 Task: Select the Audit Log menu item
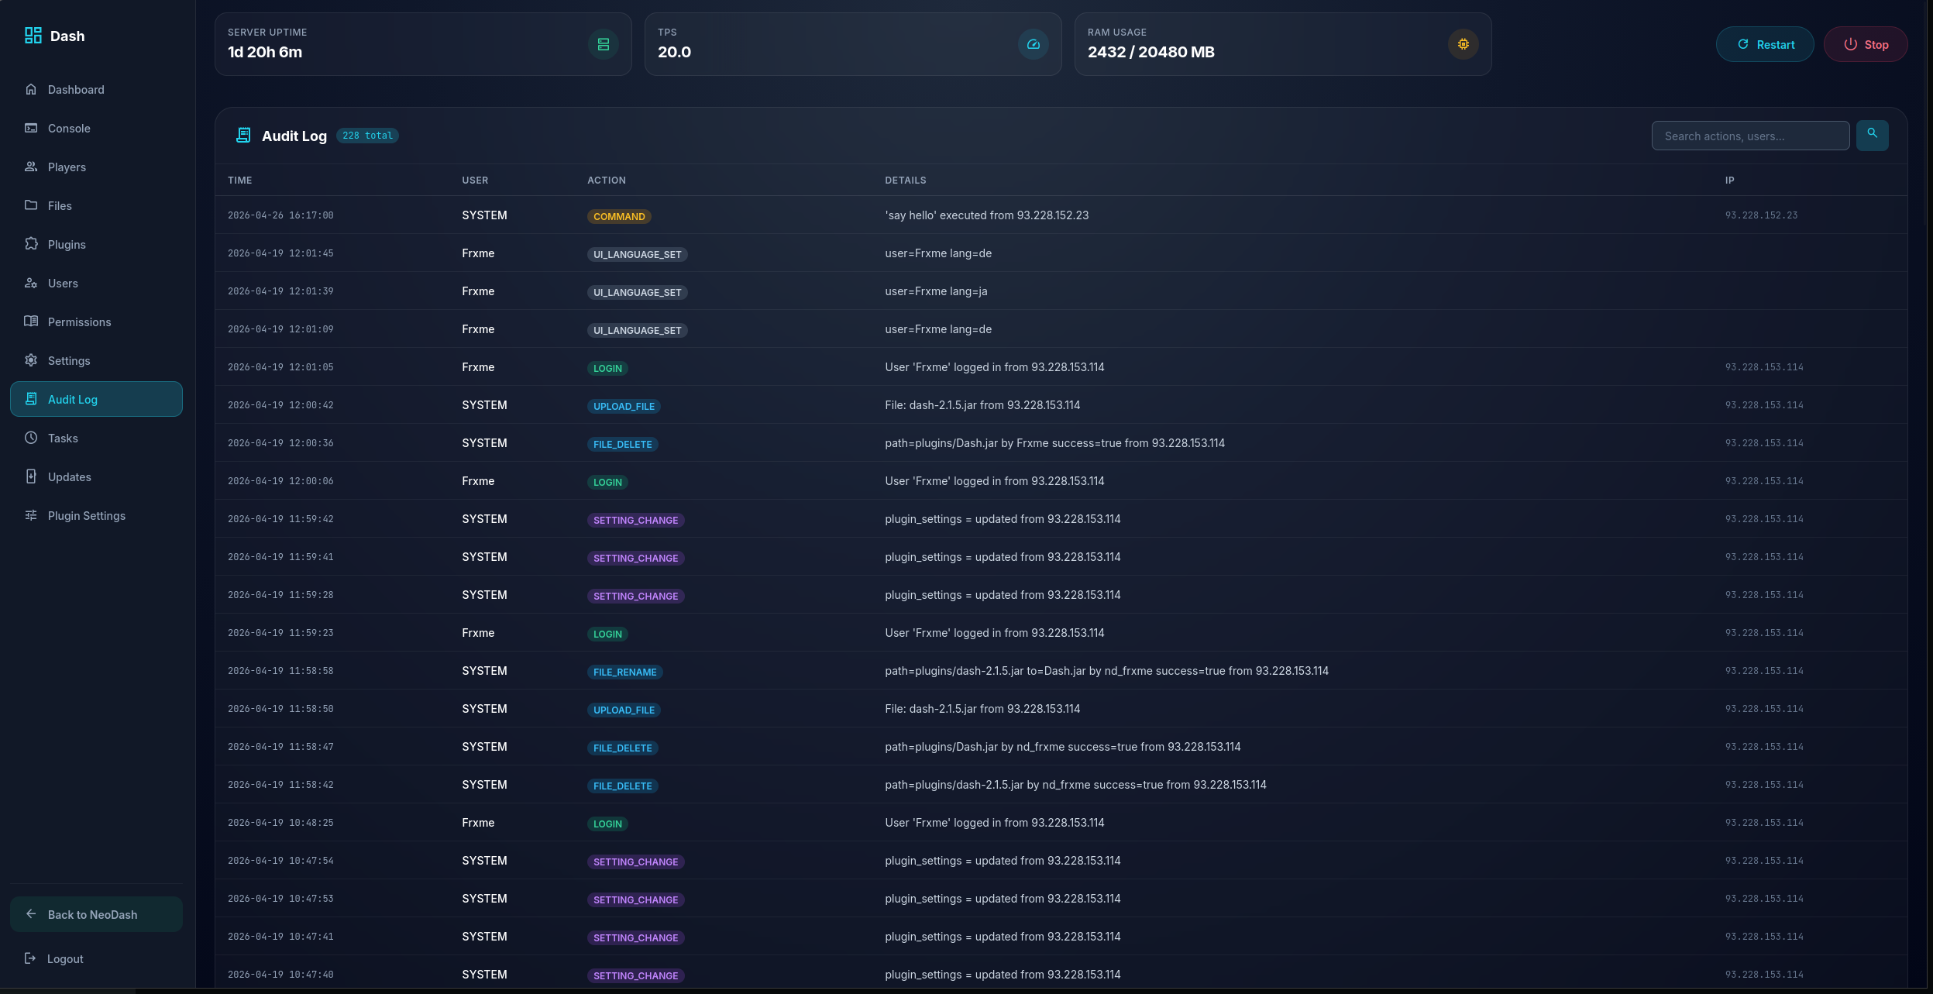tap(96, 399)
